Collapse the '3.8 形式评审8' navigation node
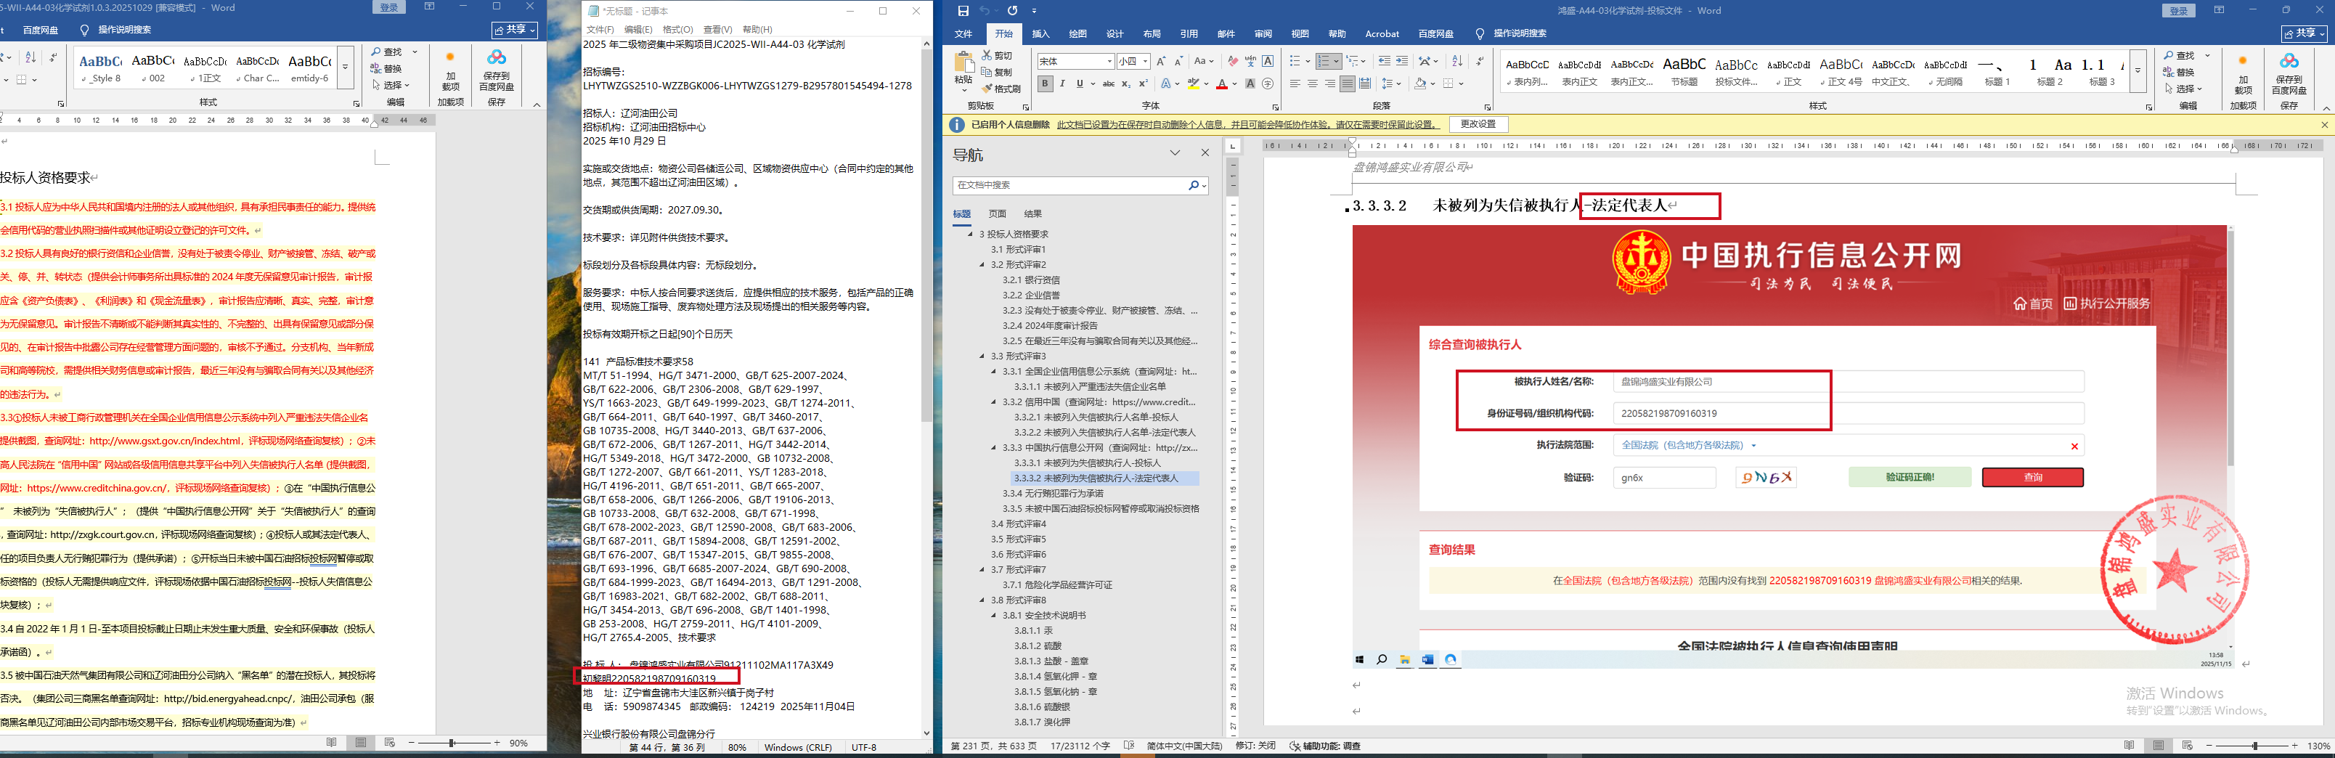The image size is (2335, 758). point(982,600)
